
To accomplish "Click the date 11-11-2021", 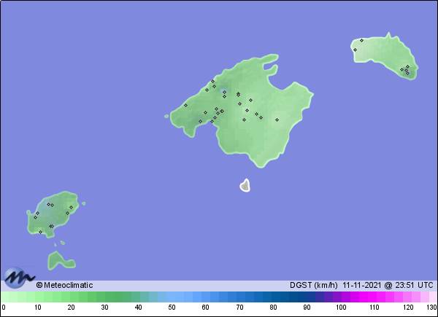I will click(x=362, y=285).
